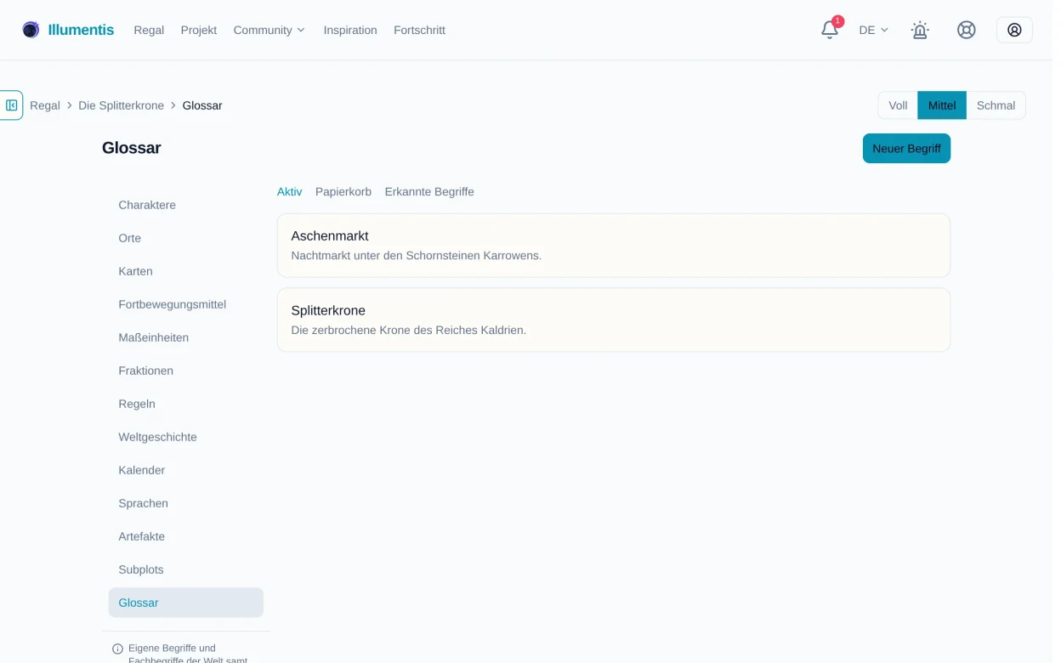This screenshot has width=1061, height=663.
Task: Open Regal in the top navigation
Action: 149,30
